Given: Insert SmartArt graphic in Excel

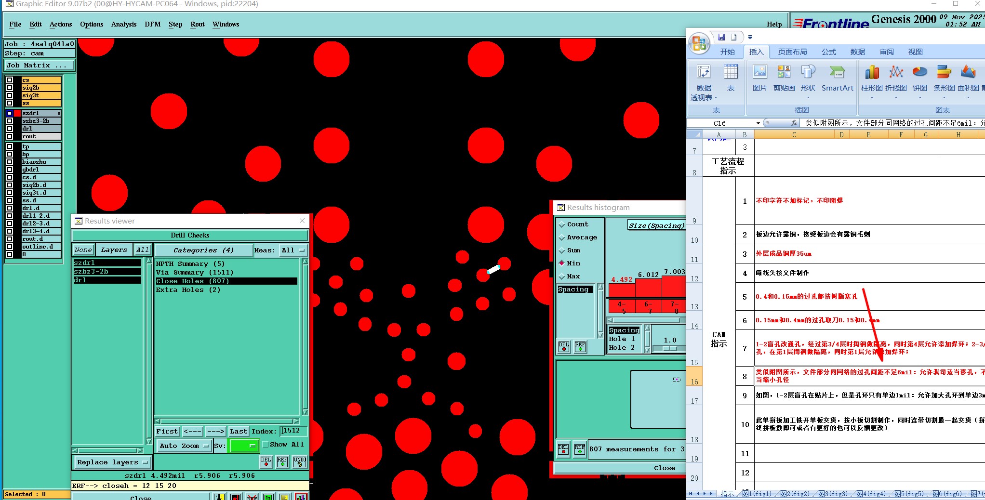Looking at the screenshot, I should (x=837, y=78).
